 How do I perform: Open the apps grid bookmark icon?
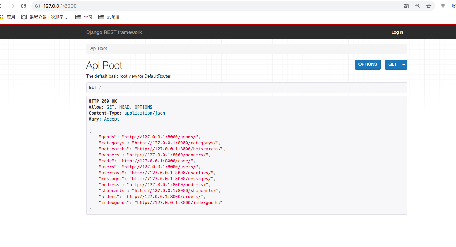click(2, 17)
